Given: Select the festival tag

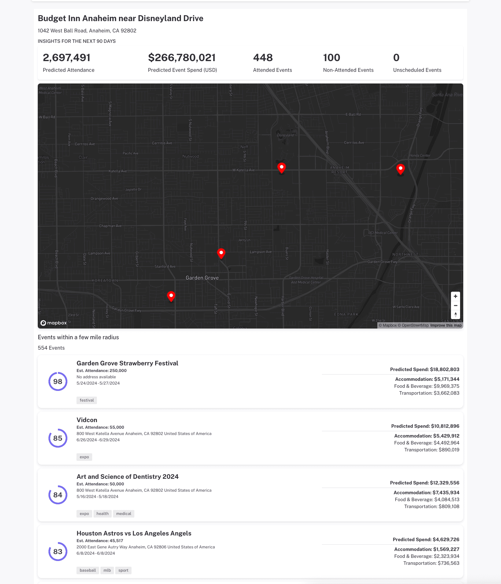Looking at the screenshot, I should click(x=87, y=400).
